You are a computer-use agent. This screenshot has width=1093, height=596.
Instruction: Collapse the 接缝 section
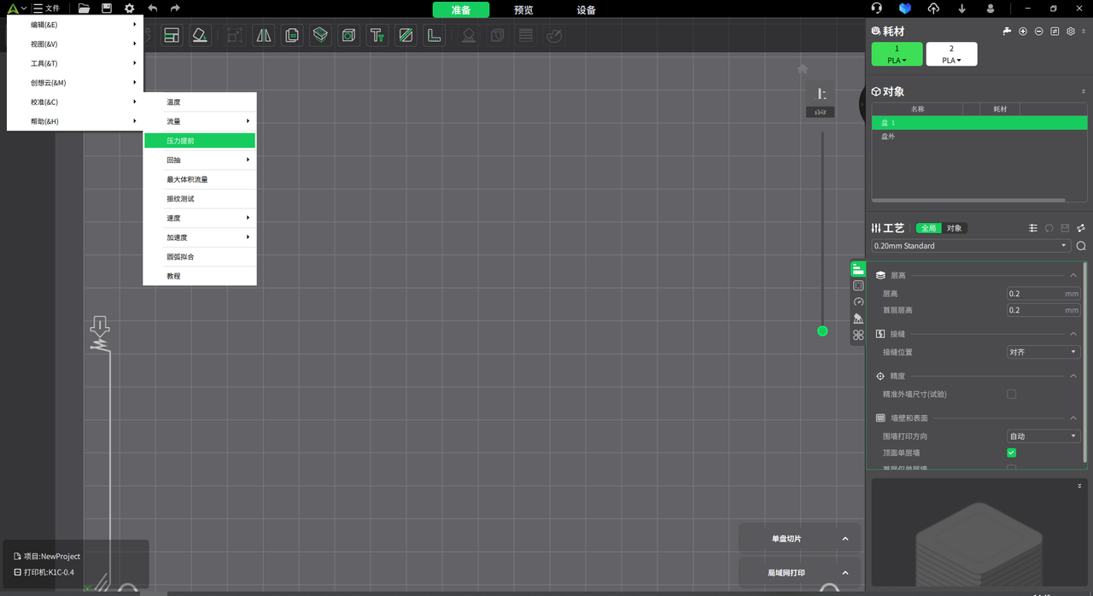click(1073, 334)
